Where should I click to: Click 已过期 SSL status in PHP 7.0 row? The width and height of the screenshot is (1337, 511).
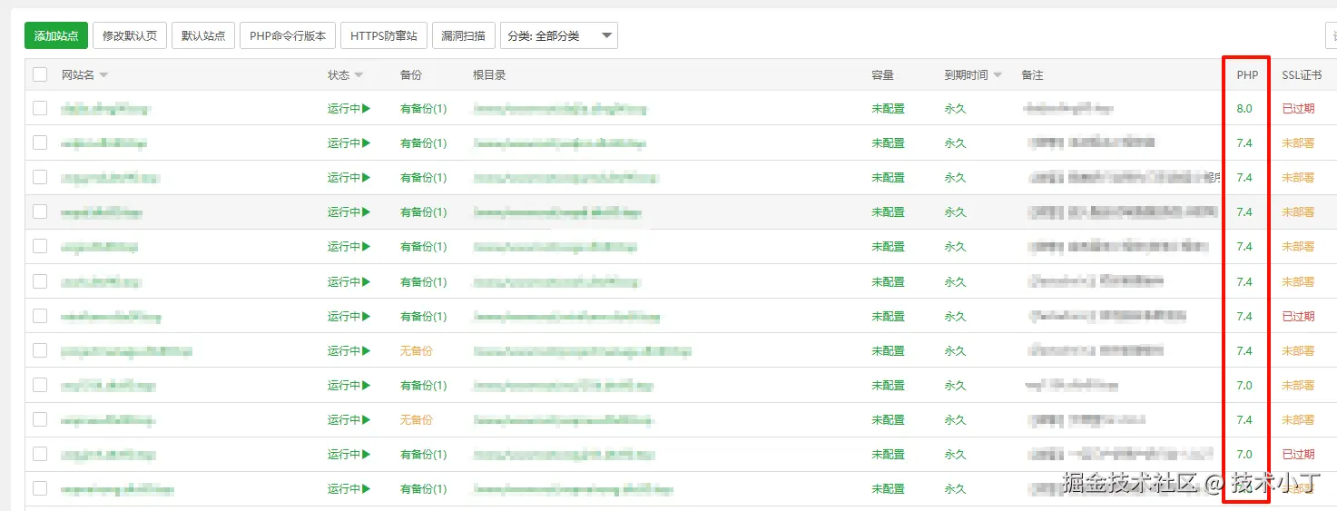(1298, 455)
